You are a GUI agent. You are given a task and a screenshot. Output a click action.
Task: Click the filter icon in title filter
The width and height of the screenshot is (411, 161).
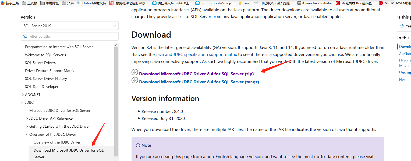pos(25,36)
